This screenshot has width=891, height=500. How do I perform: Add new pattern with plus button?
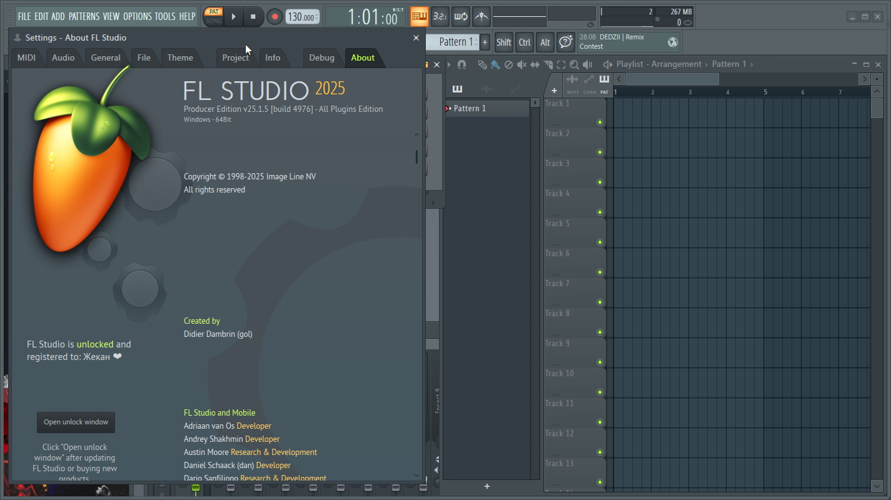(x=485, y=42)
